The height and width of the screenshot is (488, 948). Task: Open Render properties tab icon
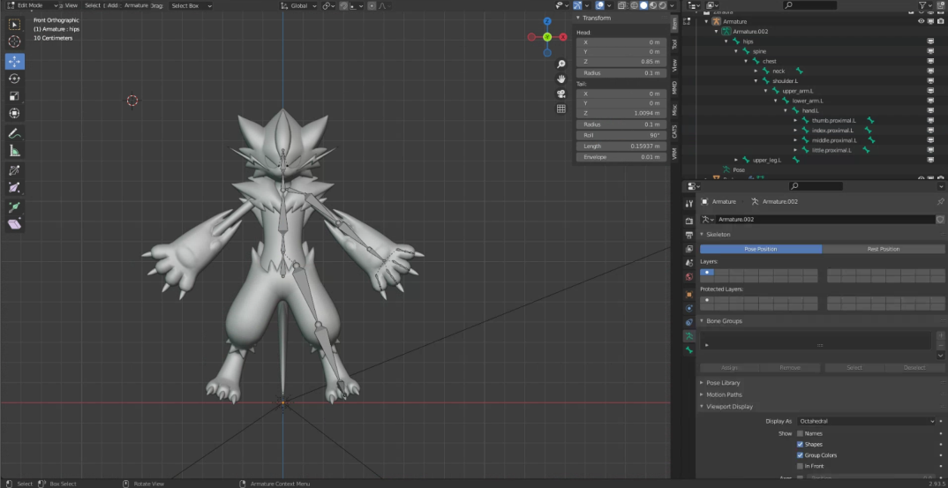click(689, 221)
